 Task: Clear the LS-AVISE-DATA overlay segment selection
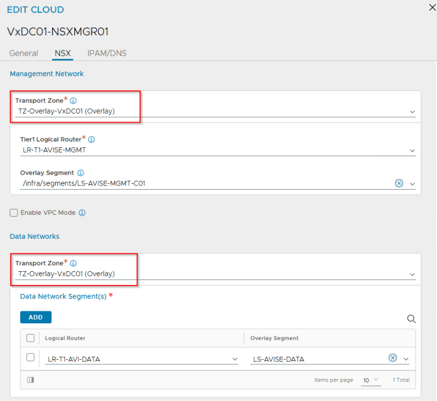pyautogui.click(x=393, y=358)
